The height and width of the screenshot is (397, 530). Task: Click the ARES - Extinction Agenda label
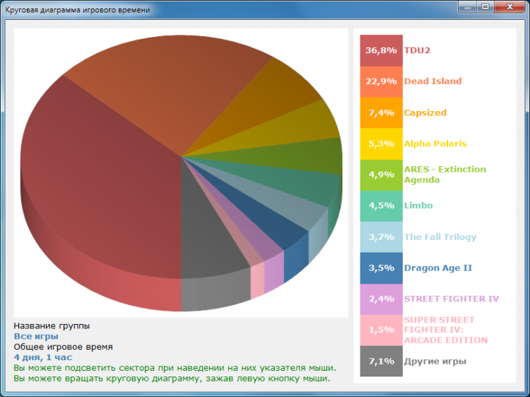click(444, 175)
